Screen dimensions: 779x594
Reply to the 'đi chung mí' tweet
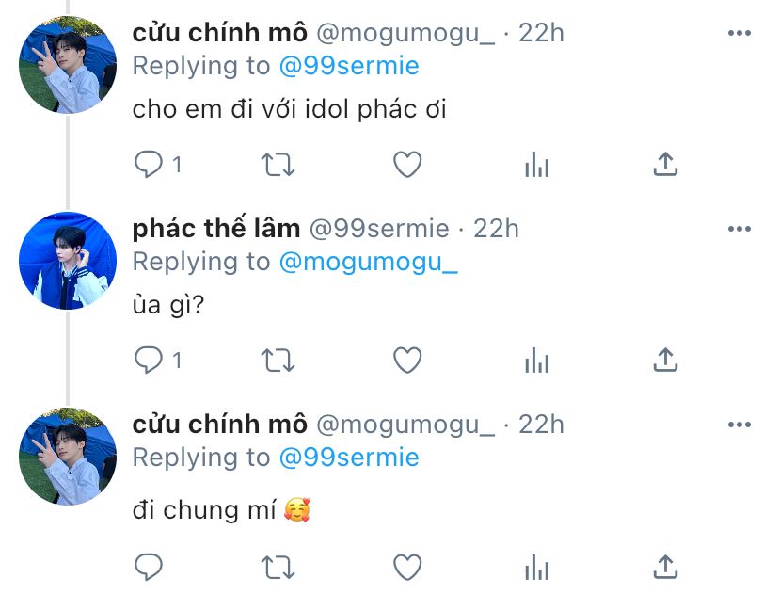(148, 567)
